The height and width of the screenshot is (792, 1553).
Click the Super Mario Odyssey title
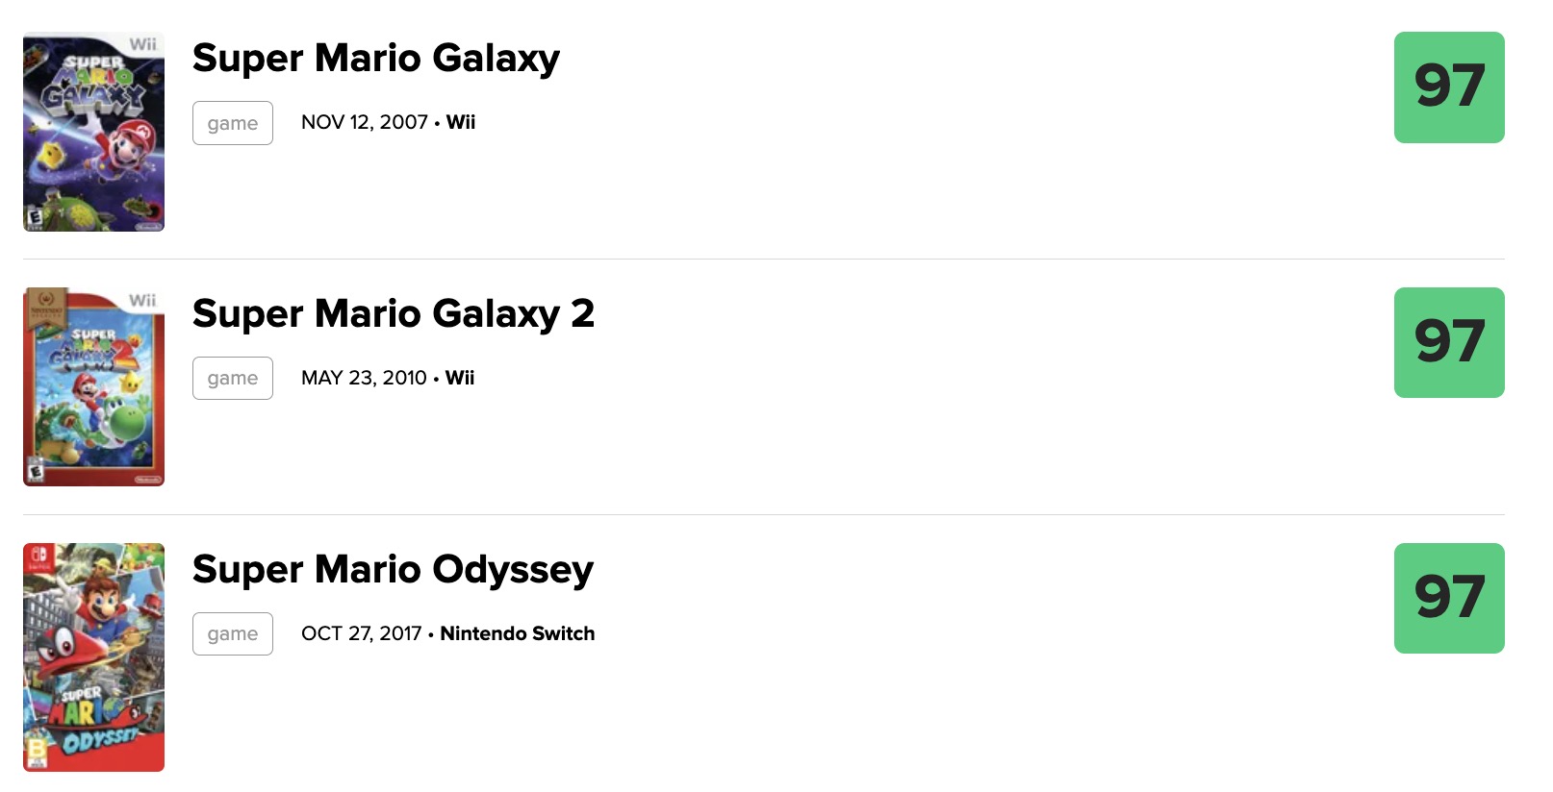click(x=393, y=569)
